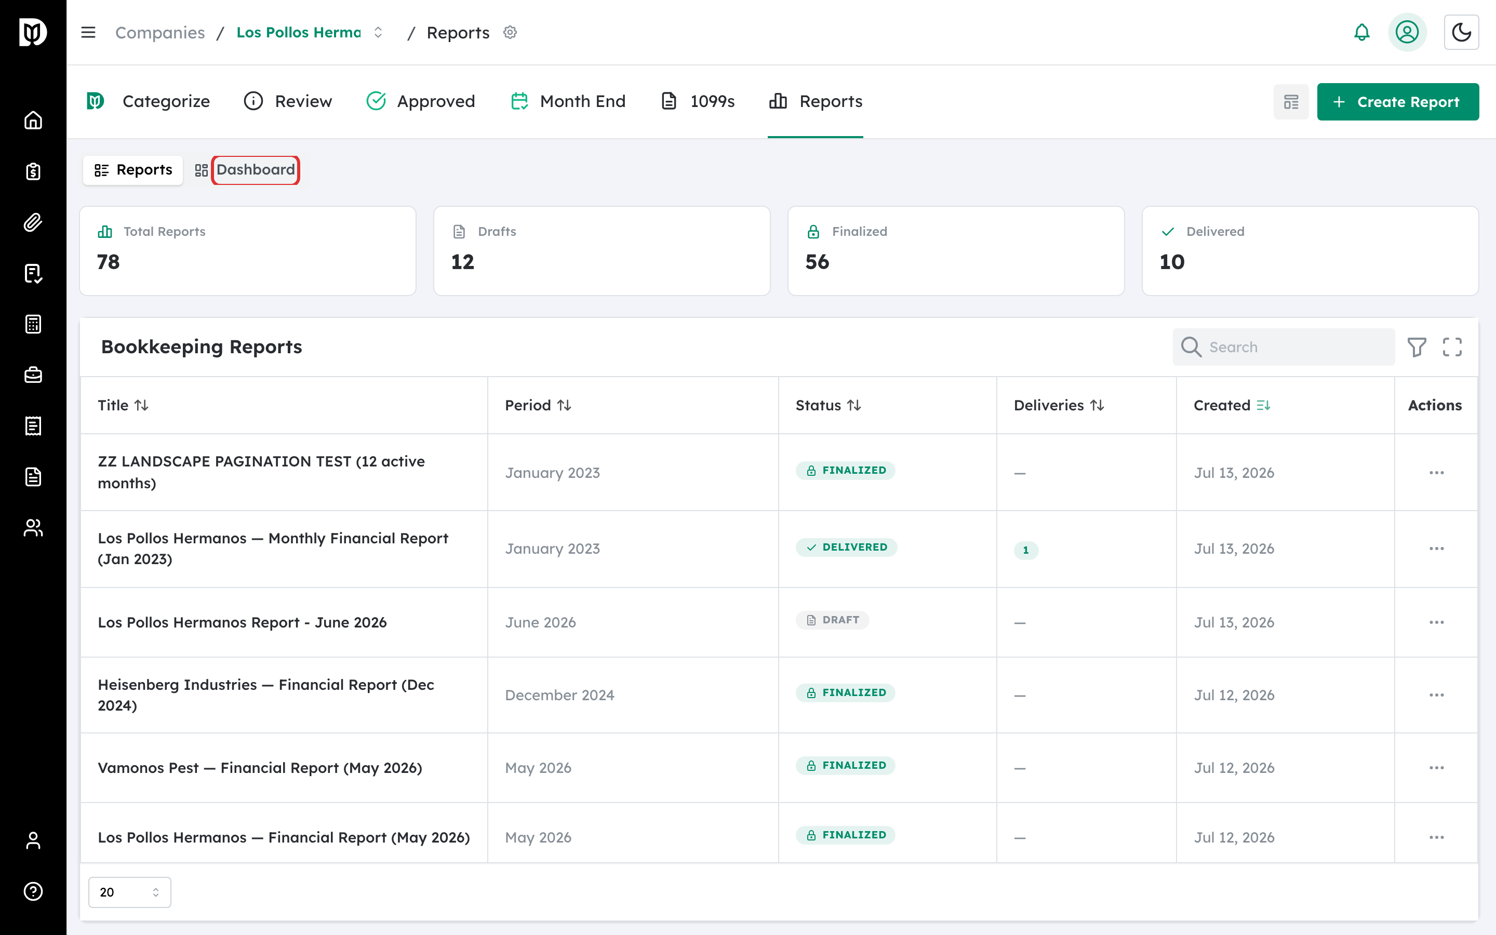
Task: Open actions menu for Heisenberg Industries report
Action: [1436, 695]
